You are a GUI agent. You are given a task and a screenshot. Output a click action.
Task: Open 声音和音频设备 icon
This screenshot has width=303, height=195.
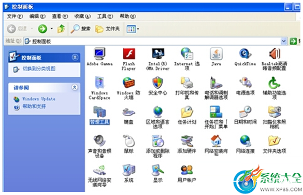point(99,141)
